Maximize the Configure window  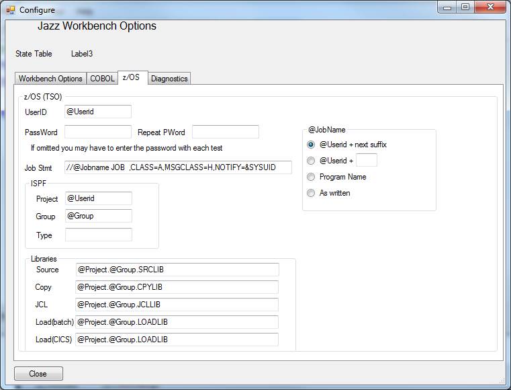pyautogui.click(x=465, y=7)
